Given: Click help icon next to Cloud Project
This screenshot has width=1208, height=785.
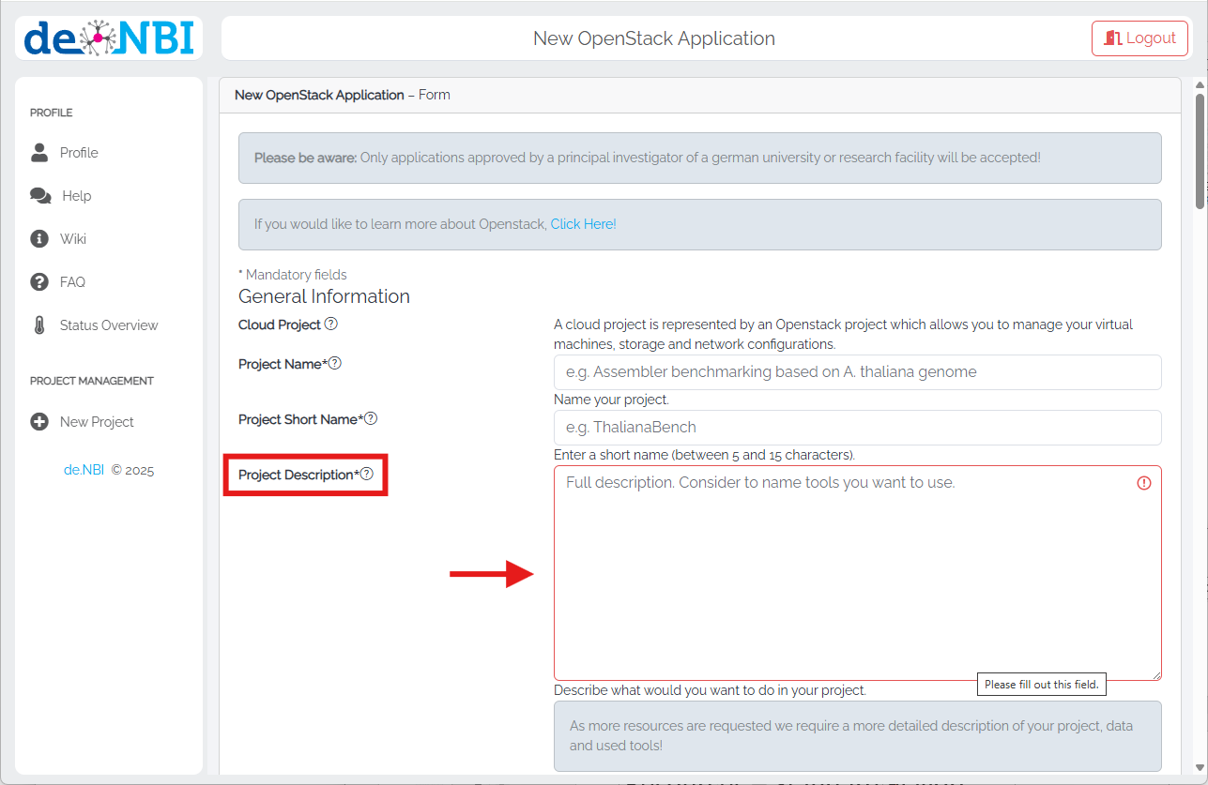Looking at the screenshot, I should (x=330, y=325).
